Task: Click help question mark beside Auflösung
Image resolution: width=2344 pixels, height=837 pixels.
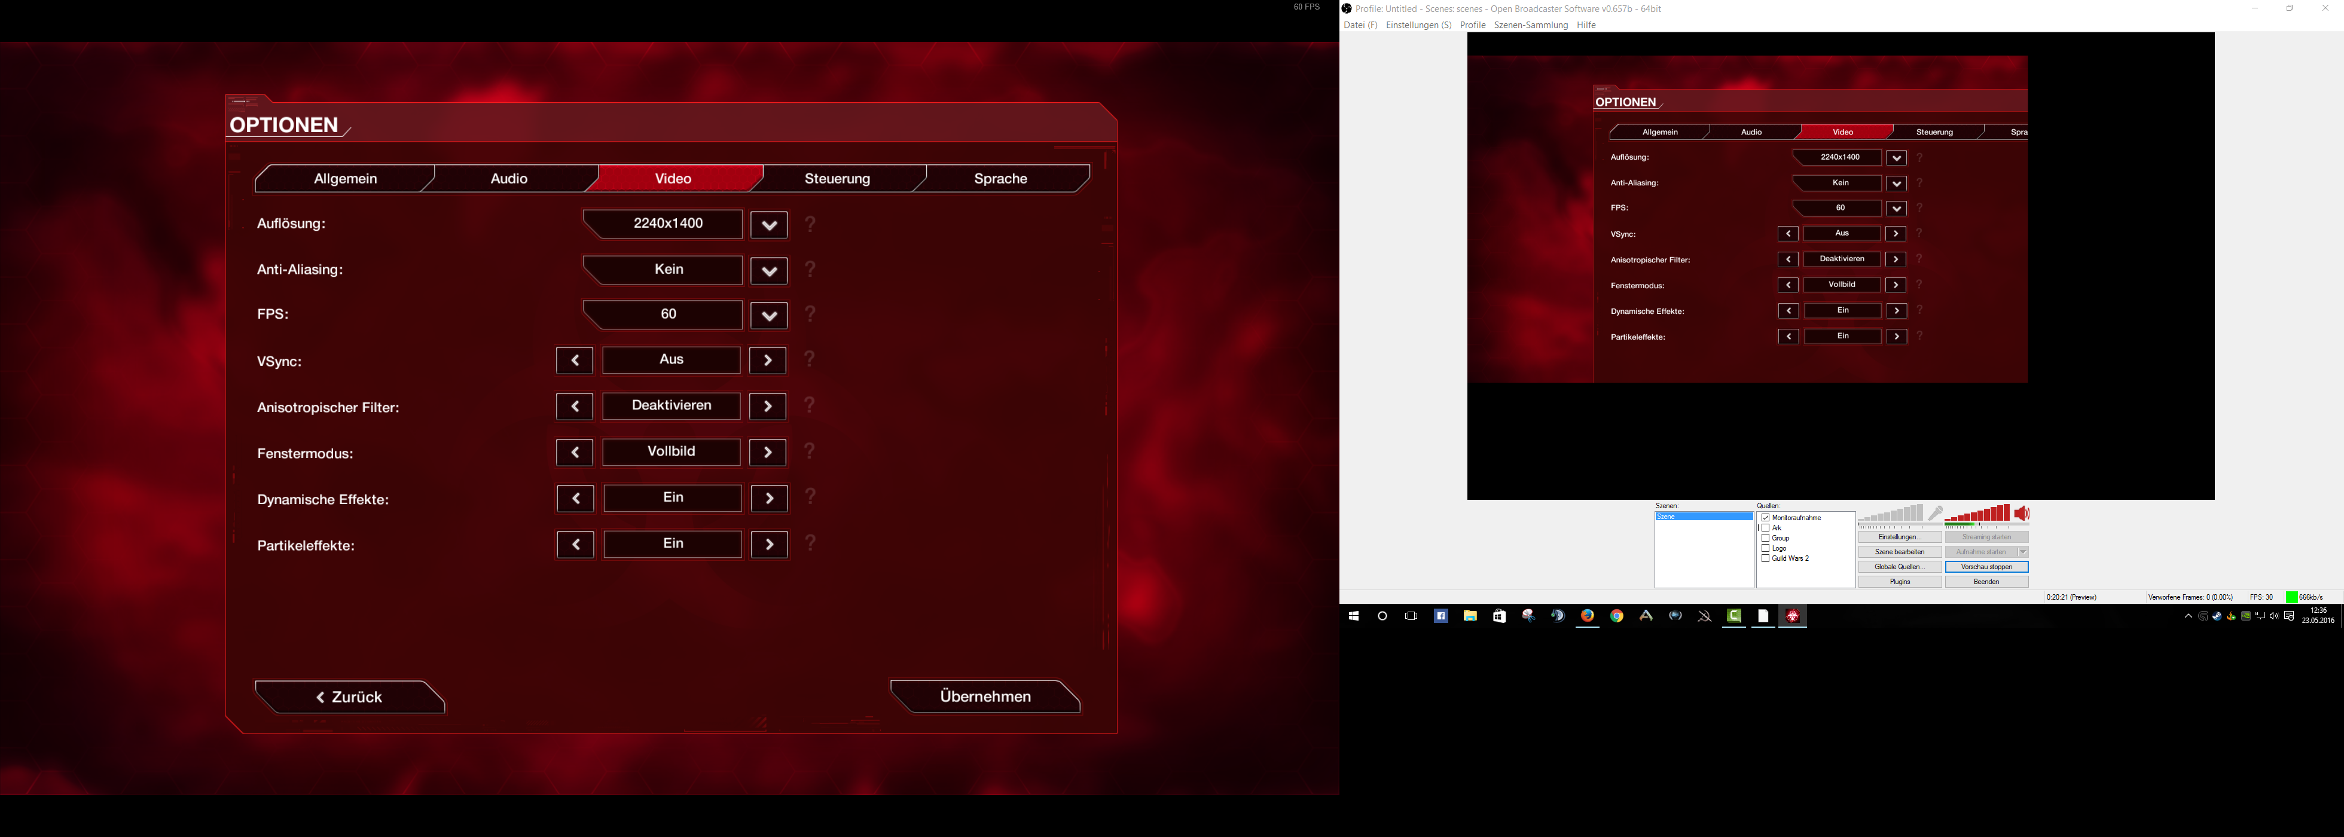Action: 810,224
